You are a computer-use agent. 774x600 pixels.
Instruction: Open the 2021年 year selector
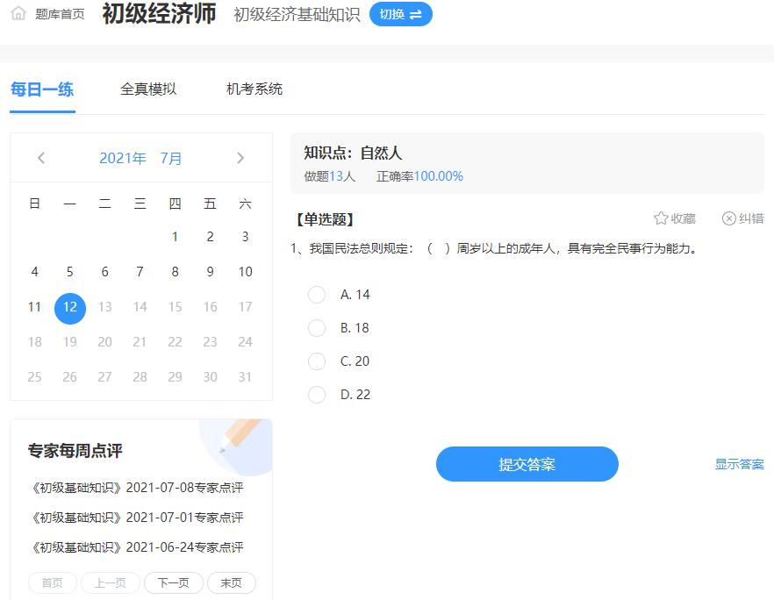click(x=123, y=158)
